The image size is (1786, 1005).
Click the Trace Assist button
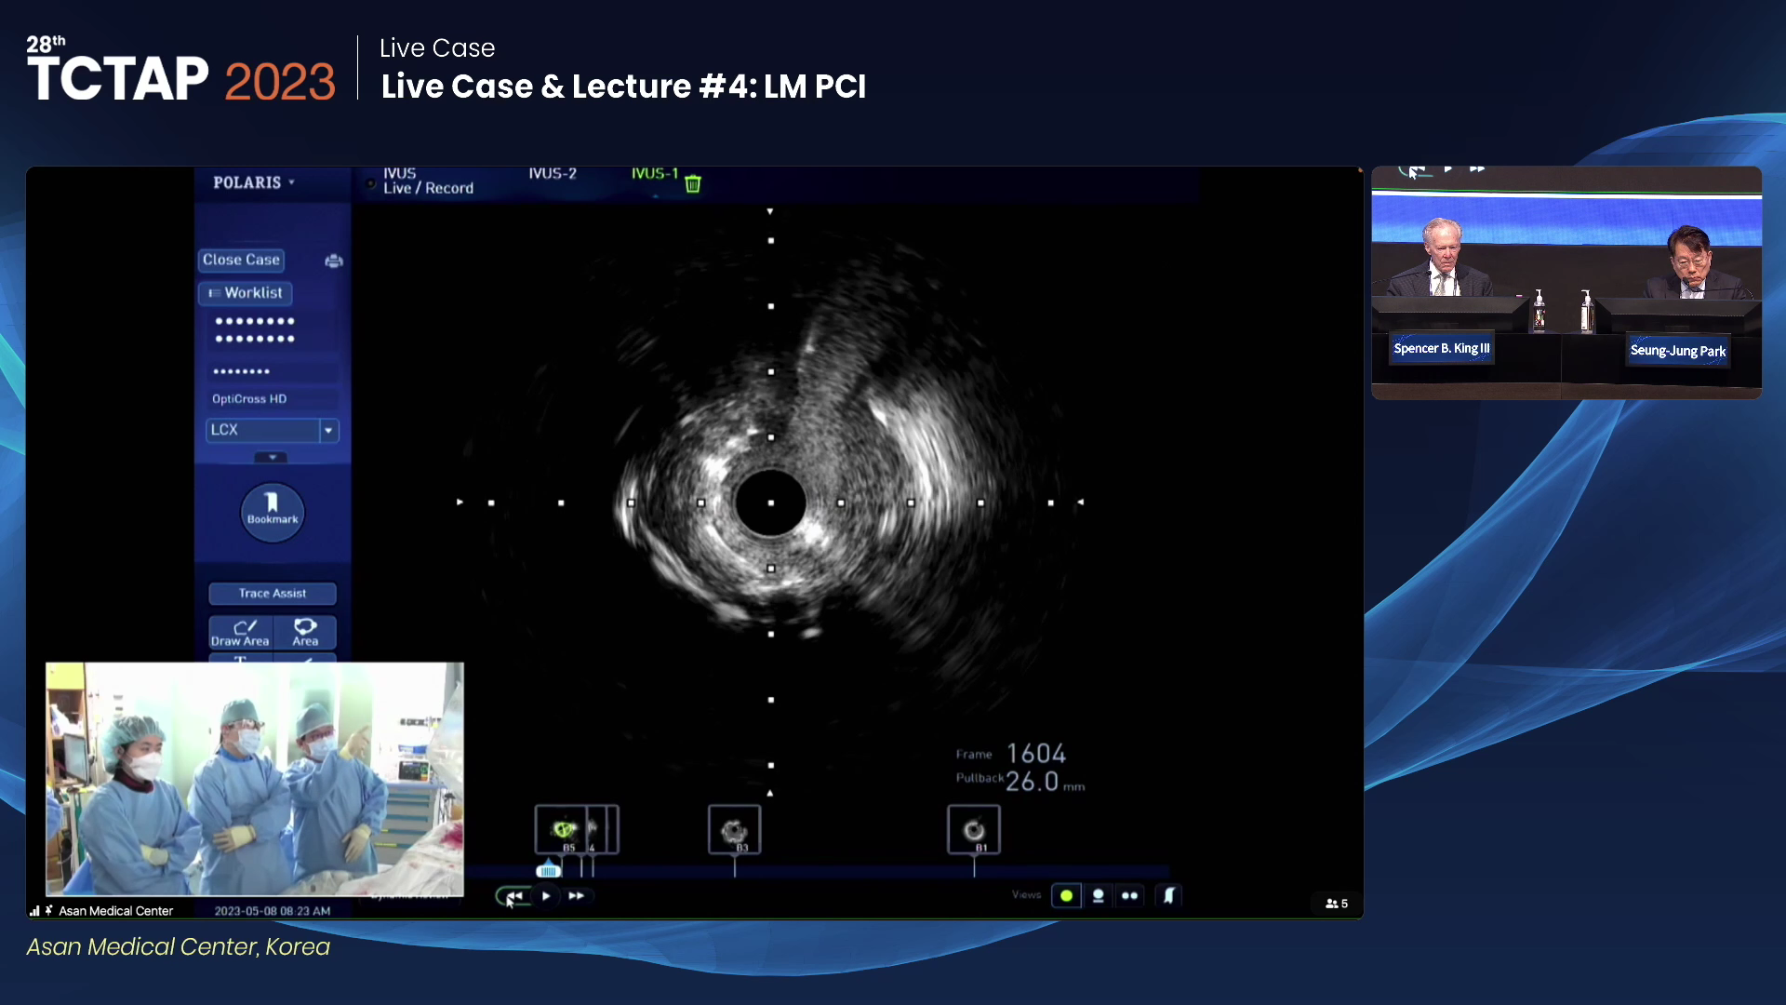pyautogui.click(x=273, y=593)
